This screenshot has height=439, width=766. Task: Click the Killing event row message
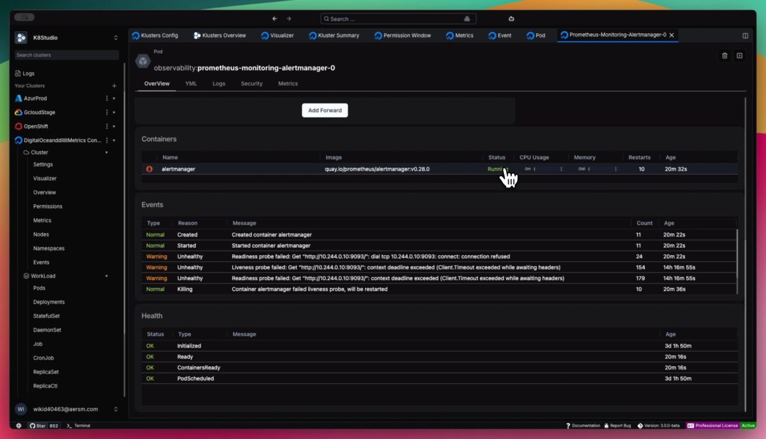[310, 289]
